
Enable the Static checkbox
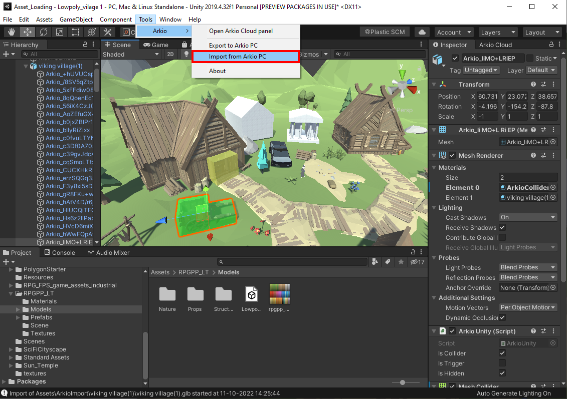click(x=530, y=58)
